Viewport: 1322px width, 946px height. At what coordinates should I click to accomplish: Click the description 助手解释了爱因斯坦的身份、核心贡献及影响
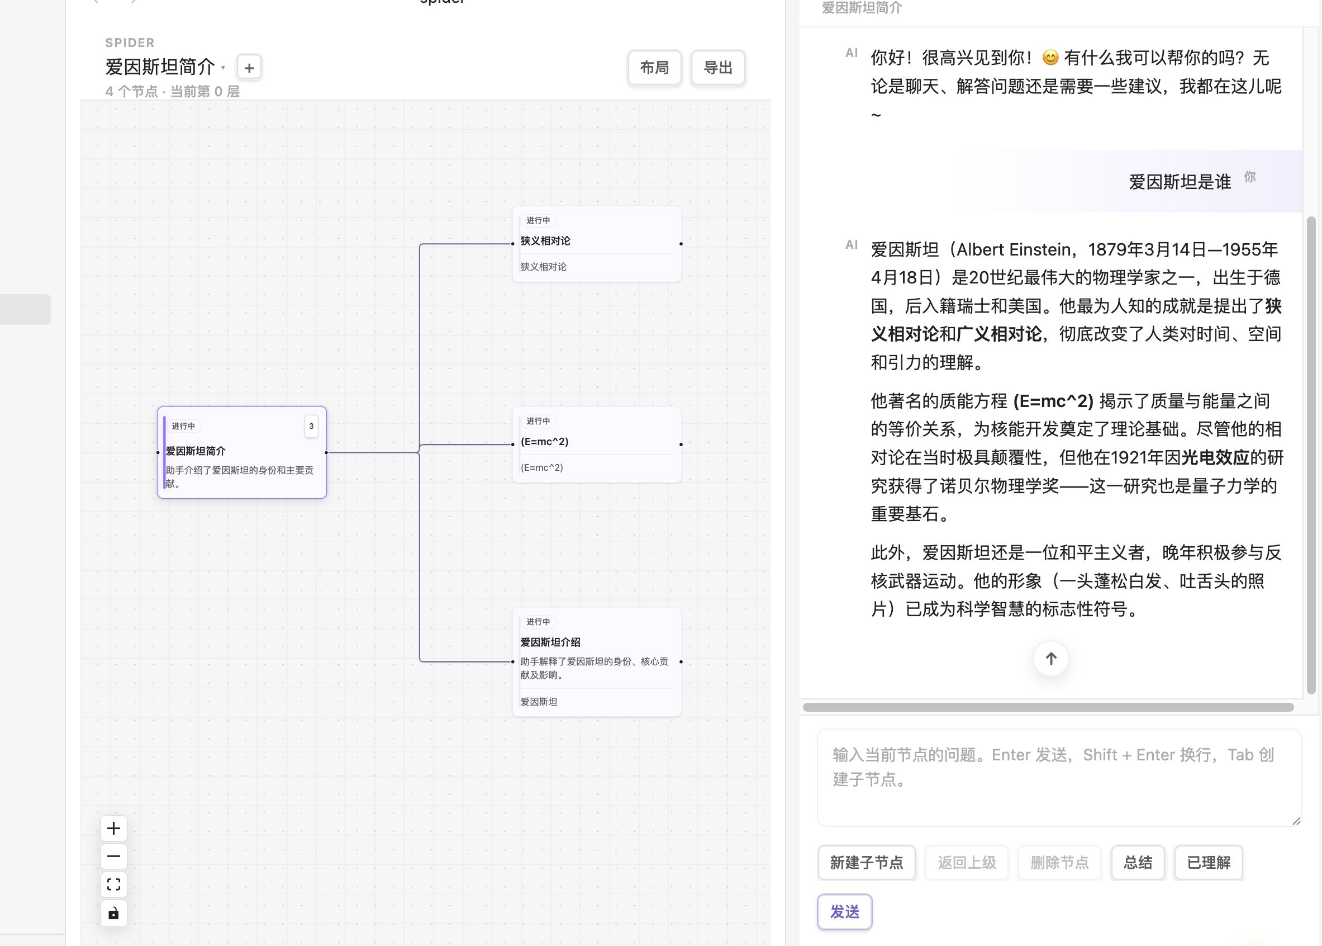pyautogui.click(x=595, y=668)
